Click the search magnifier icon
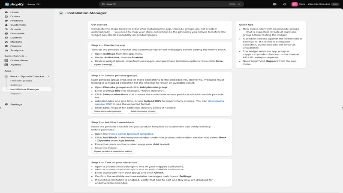This screenshot has height=193, width=343. pyautogui.click(x=103, y=4)
